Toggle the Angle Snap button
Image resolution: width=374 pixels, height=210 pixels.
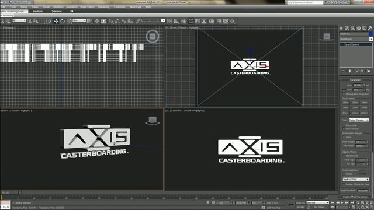pyautogui.click(x=117, y=21)
